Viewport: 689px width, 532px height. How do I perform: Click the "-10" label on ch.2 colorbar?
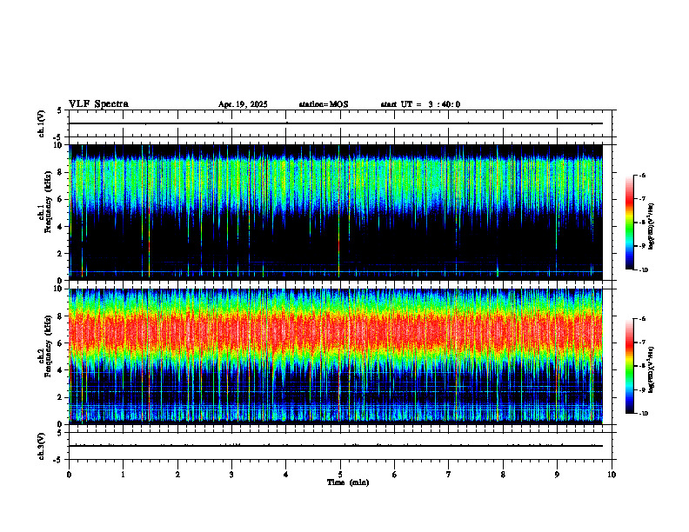pyautogui.click(x=643, y=414)
